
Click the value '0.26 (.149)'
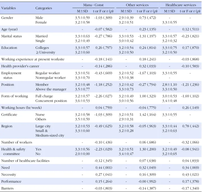click(x=190, y=108)
